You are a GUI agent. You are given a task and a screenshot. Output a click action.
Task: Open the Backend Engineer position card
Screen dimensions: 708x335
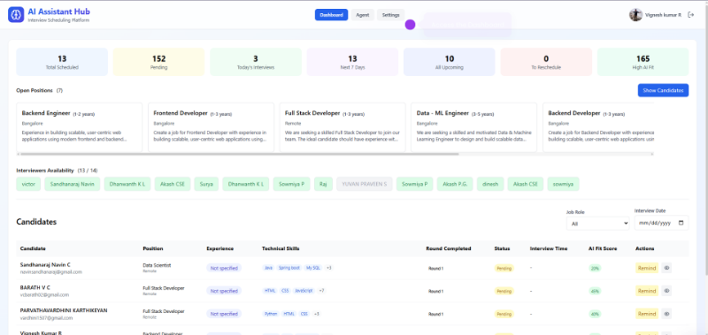point(80,127)
